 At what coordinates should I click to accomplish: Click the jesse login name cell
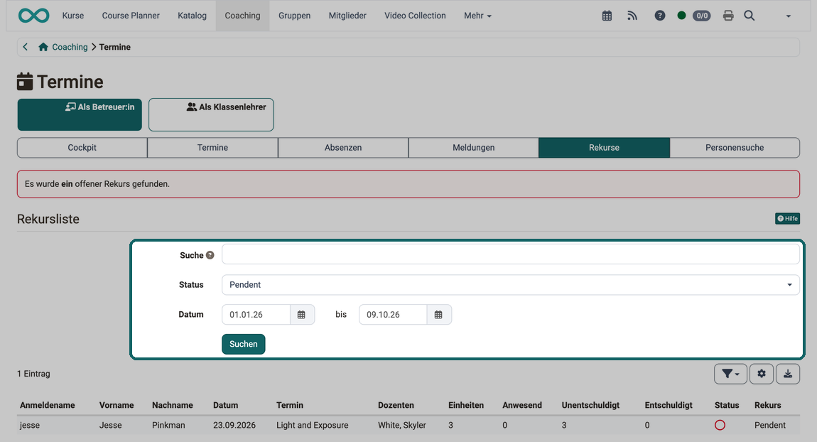[x=30, y=426]
